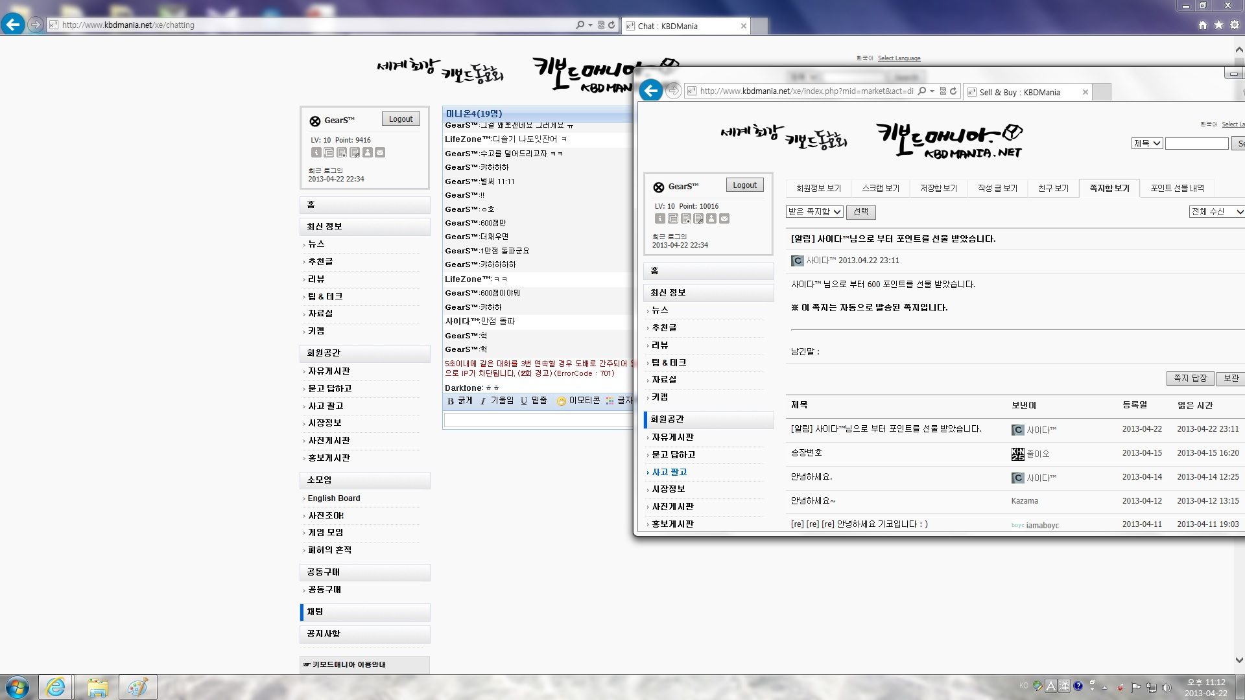Open English Board link in Chat window sidebar
The height and width of the screenshot is (700, 1245).
click(x=333, y=498)
